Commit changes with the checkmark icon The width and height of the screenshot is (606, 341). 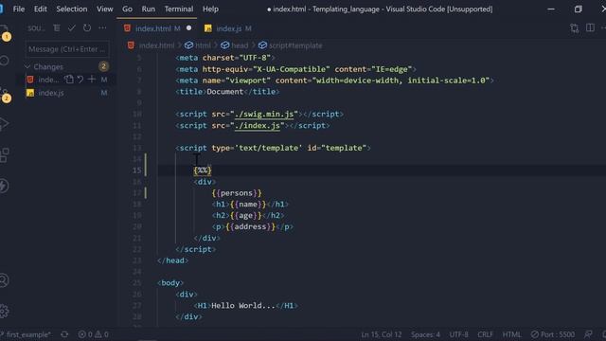[72, 27]
